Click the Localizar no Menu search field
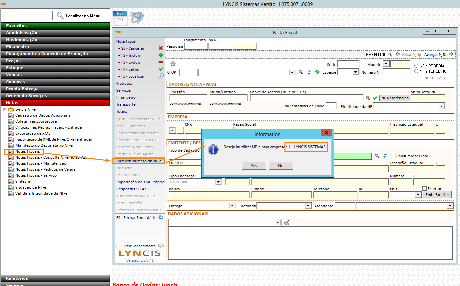Image resolution: width=460 pixels, height=286 pixels. (28, 16)
